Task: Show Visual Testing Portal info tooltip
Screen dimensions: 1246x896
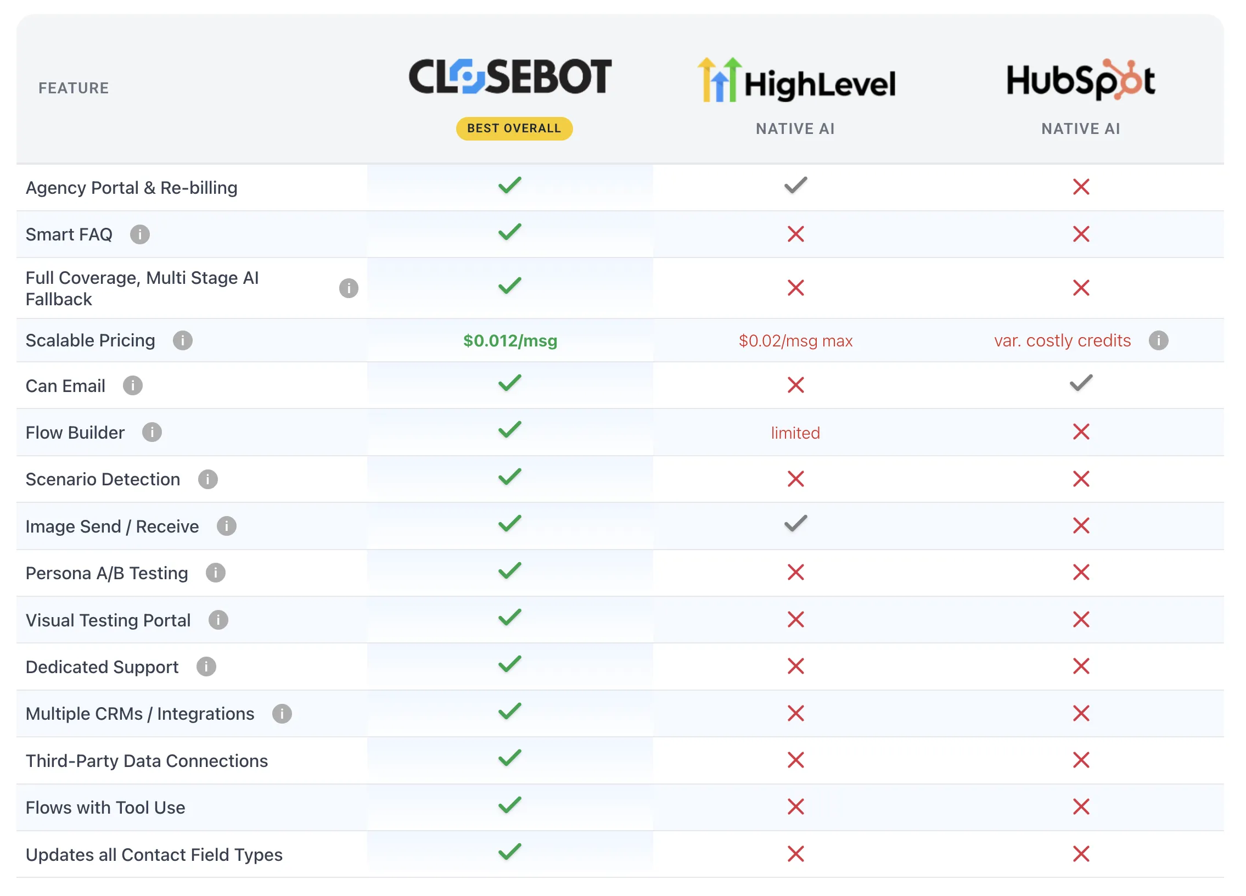Action: tap(218, 620)
